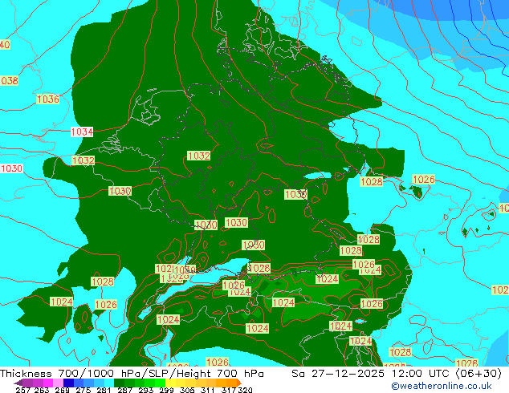
Task: Select the magenta swatch in the thickness legend
Action: click(48, 383)
